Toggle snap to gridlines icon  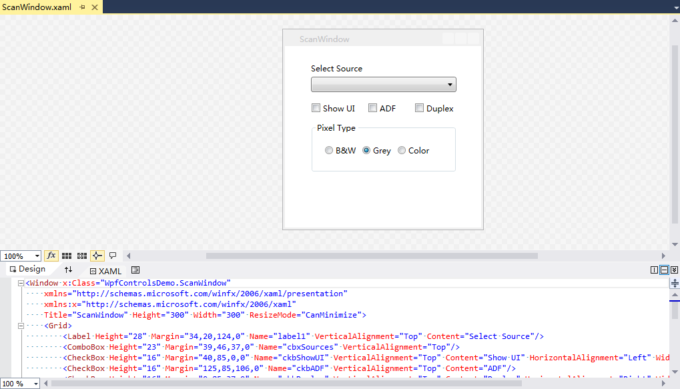(82, 256)
